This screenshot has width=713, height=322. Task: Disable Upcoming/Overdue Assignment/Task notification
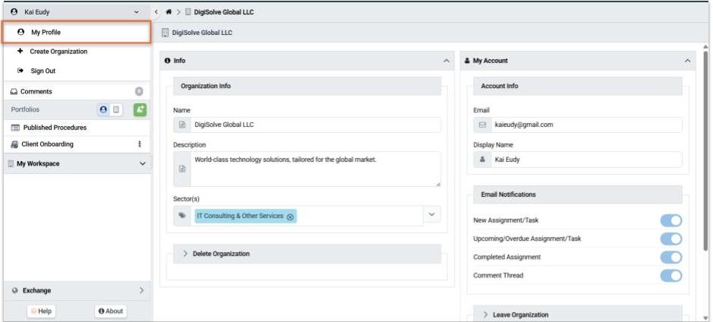pyautogui.click(x=670, y=238)
